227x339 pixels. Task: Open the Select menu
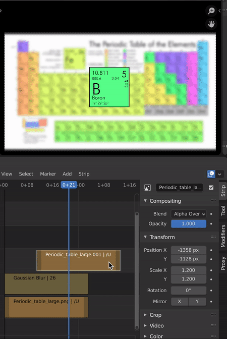26,174
